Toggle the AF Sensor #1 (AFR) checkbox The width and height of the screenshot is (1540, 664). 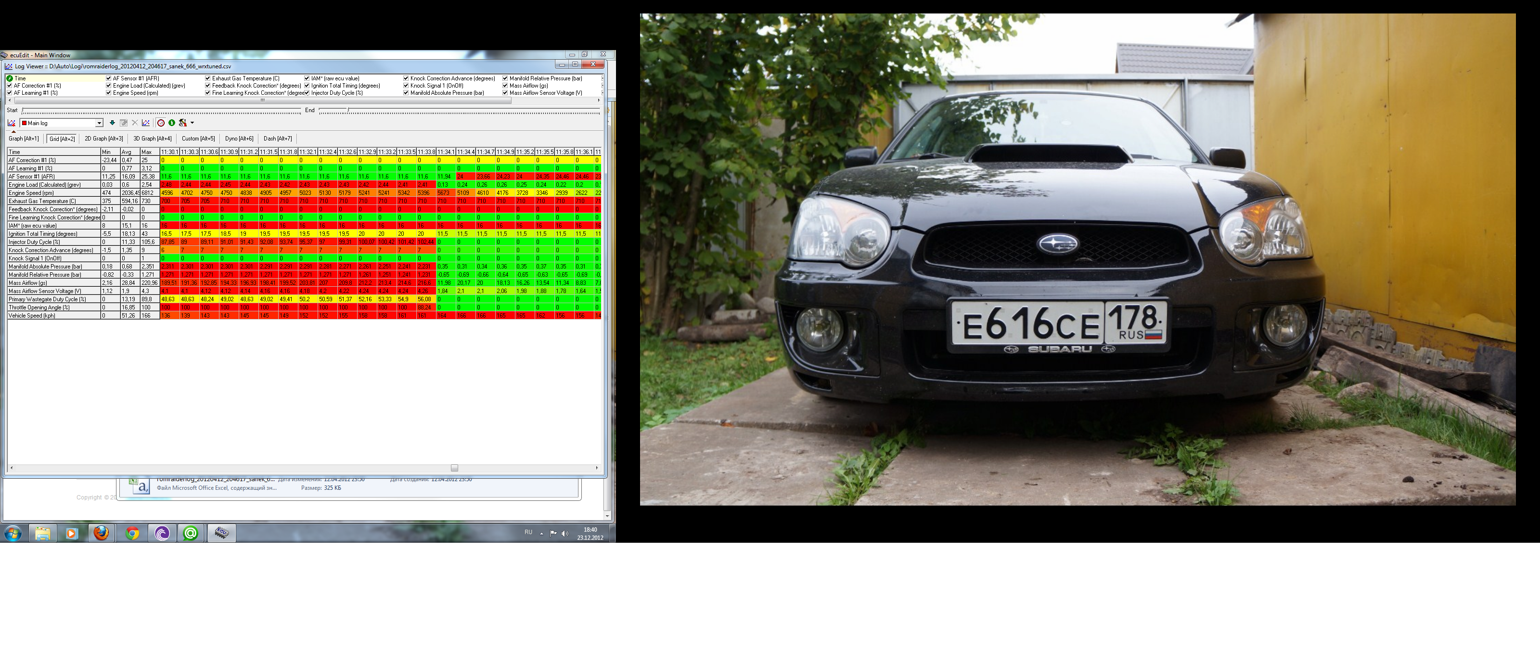(109, 78)
